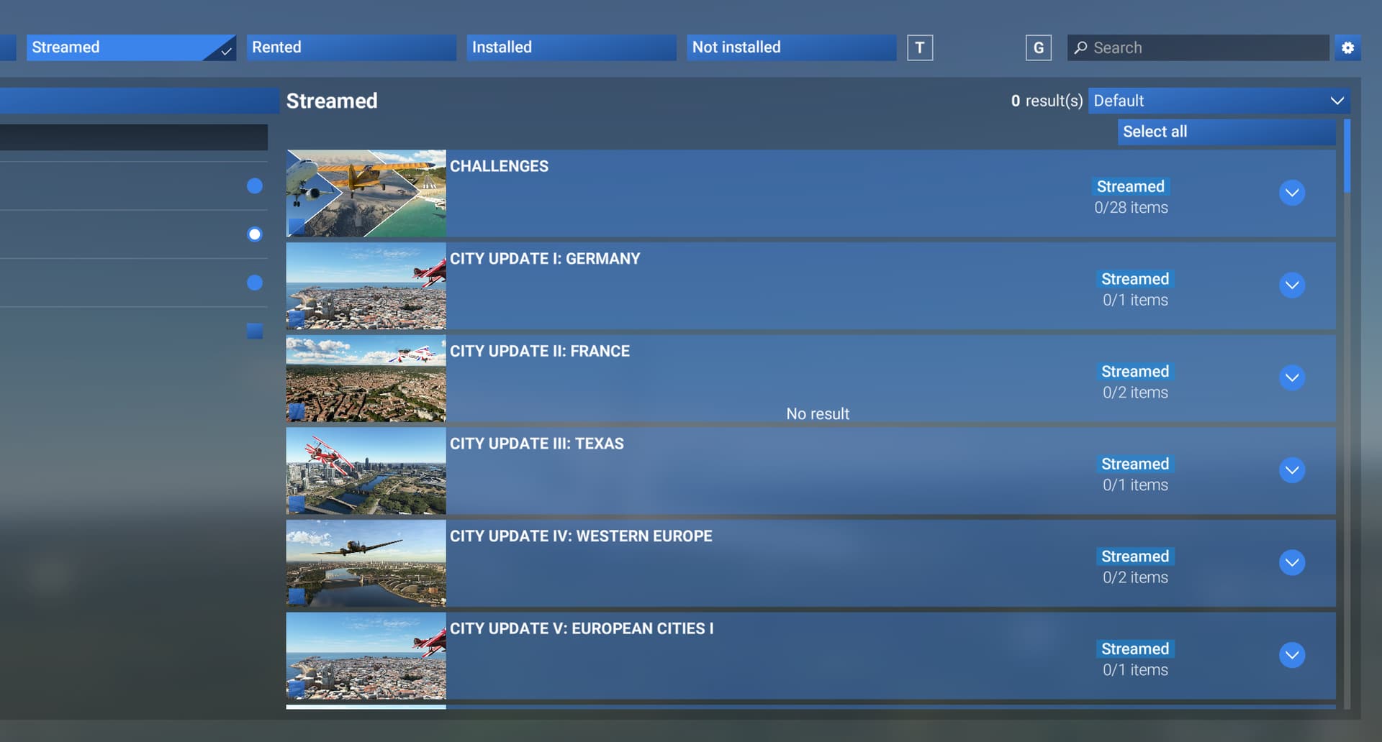Switch to the Rented tab
The width and height of the screenshot is (1382, 742).
coord(351,47)
